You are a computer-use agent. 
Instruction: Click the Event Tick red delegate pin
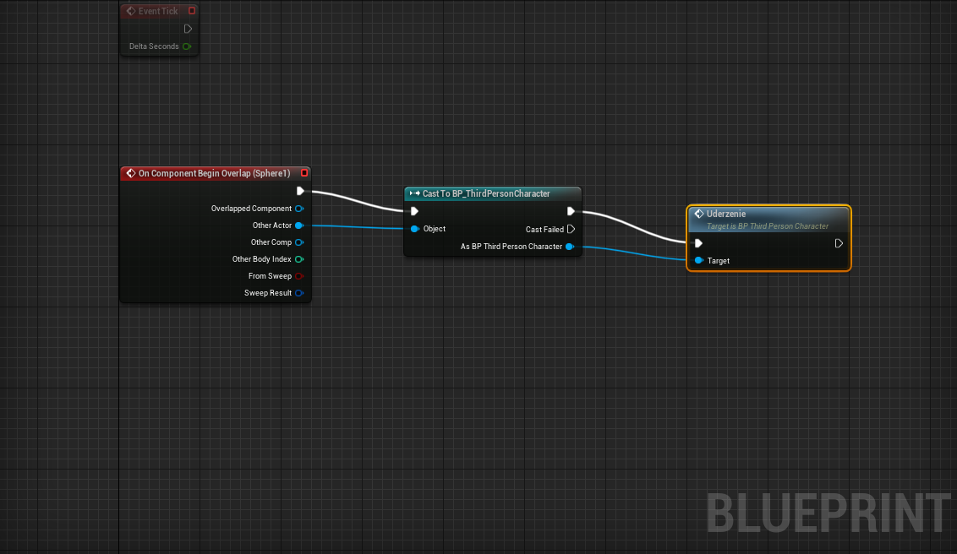click(x=192, y=11)
